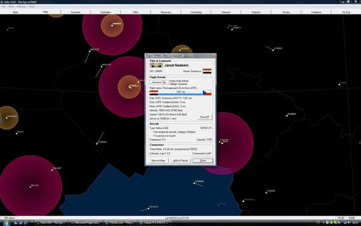Screen dimensions: 361x226
Task: Click the Show FP button
Action: pyautogui.click(x=205, y=117)
